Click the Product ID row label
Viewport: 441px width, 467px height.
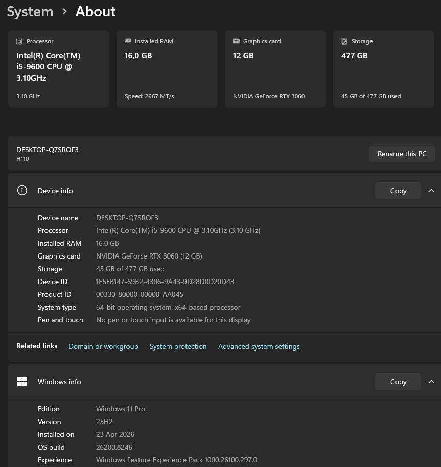55,294
